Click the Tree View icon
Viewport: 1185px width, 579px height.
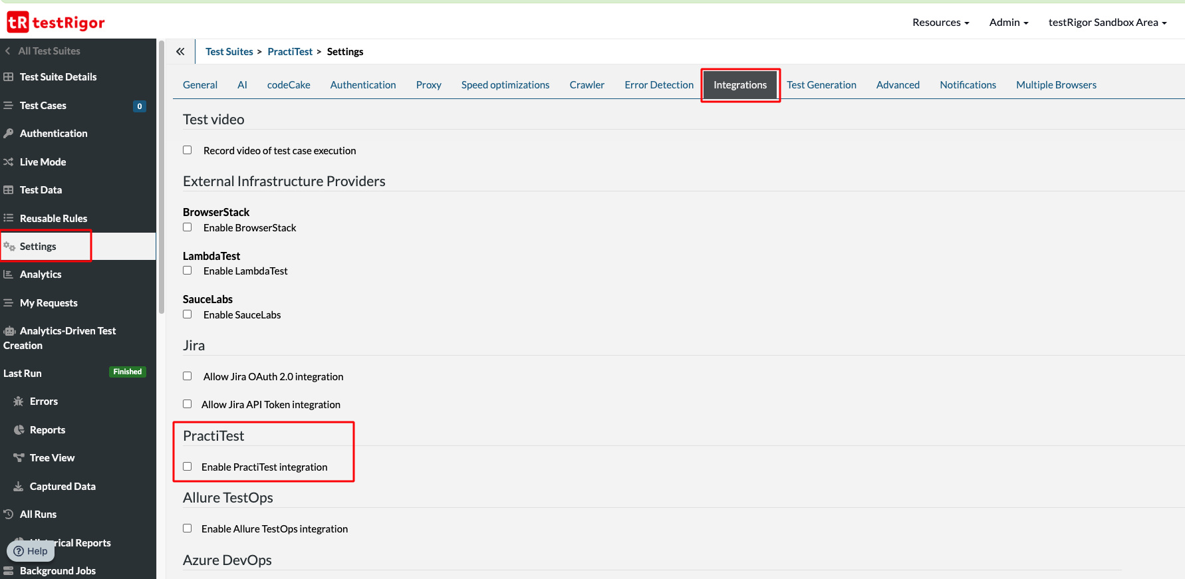point(19,458)
